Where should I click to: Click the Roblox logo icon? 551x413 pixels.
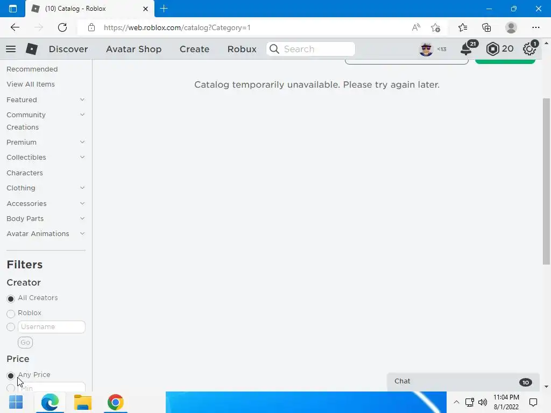[32, 49]
